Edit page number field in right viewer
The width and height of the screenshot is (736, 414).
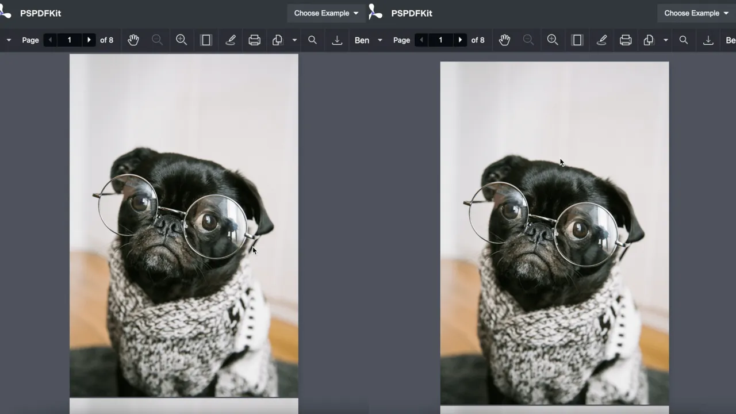pos(440,40)
